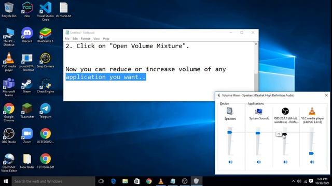Screen dimensions: 332x186
Task: Select Visual Studio Code desktop icon
Action: tap(45, 11)
